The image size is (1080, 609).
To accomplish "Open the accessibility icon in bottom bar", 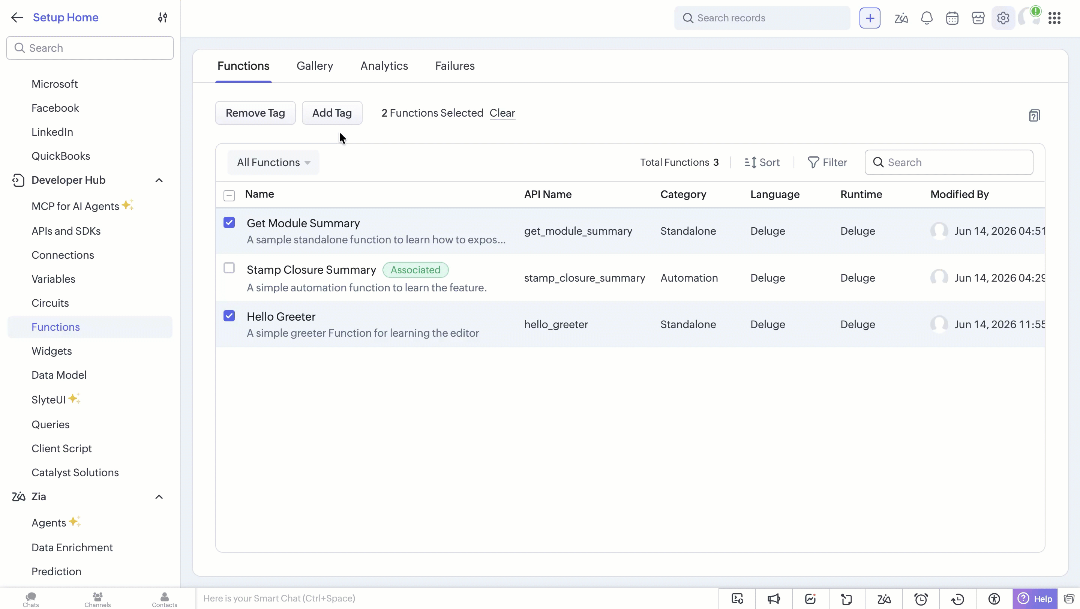I will (x=994, y=598).
